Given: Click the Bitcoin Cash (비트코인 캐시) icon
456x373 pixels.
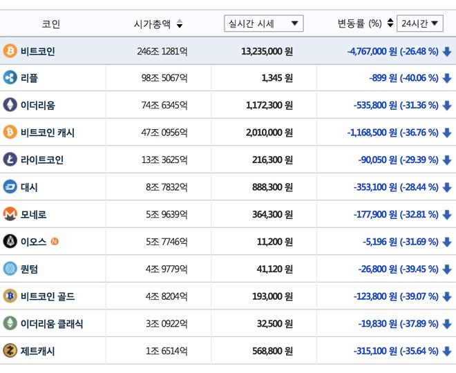Looking at the screenshot, I should pos(10,133).
